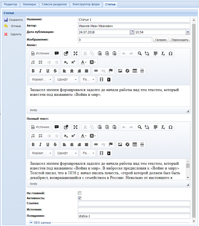Toggle Underline in Анонс editor
This screenshot has width=199, height=226.
point(48,71)
